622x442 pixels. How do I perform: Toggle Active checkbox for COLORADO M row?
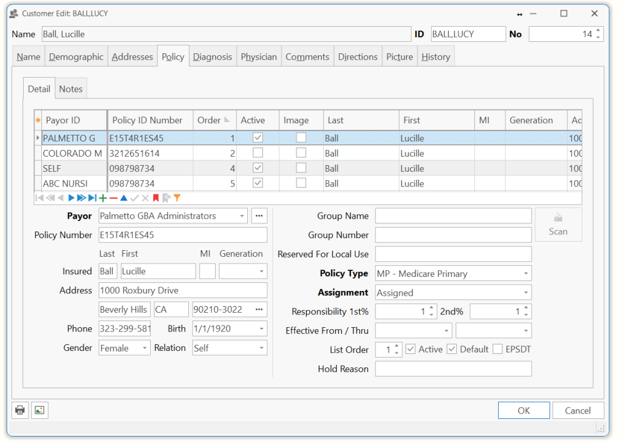click(258, 153)
